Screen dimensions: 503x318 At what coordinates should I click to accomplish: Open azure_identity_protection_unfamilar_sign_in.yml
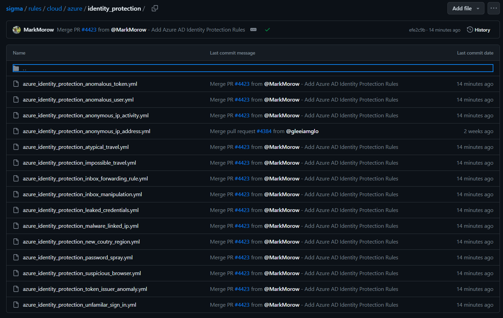click(x=80, y=305)
